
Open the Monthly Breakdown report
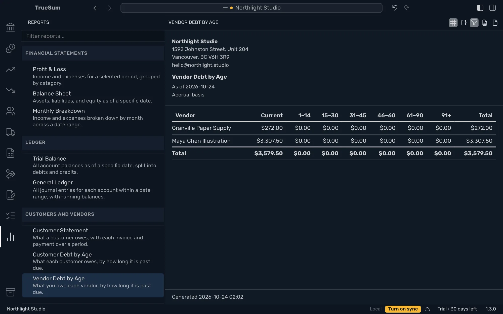point(93,118)
